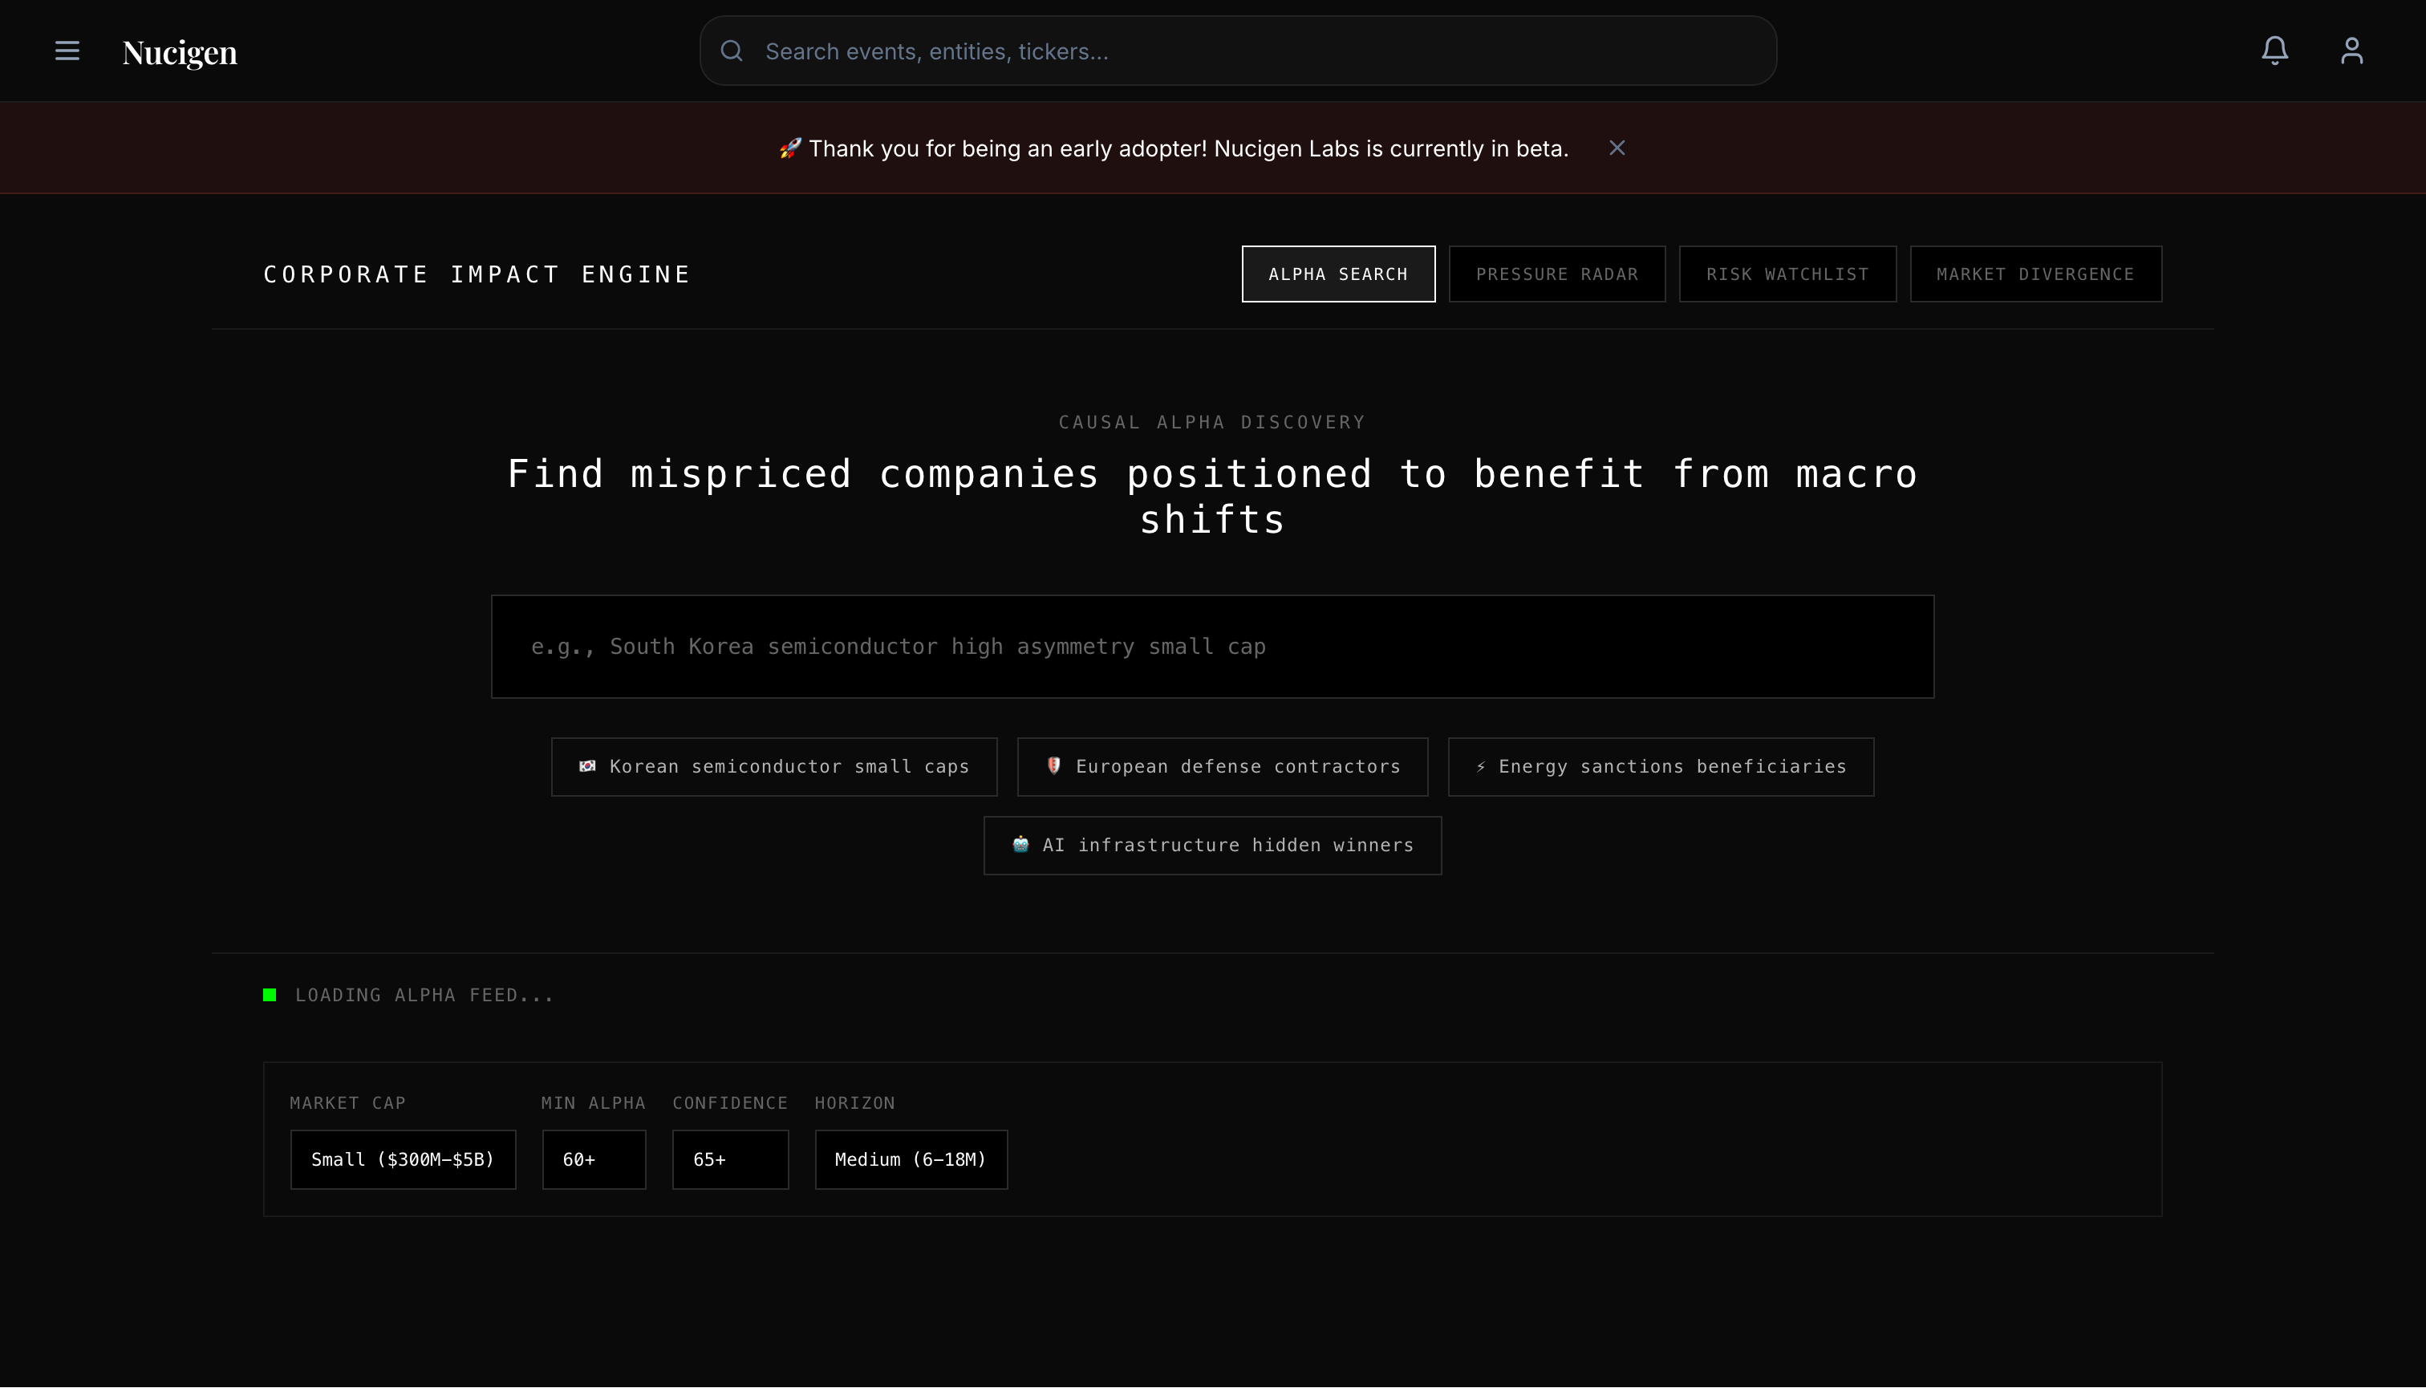Dismiss the beta early adopter banner
The height and width of the screenshot is (1388, 2426).
1617,148
